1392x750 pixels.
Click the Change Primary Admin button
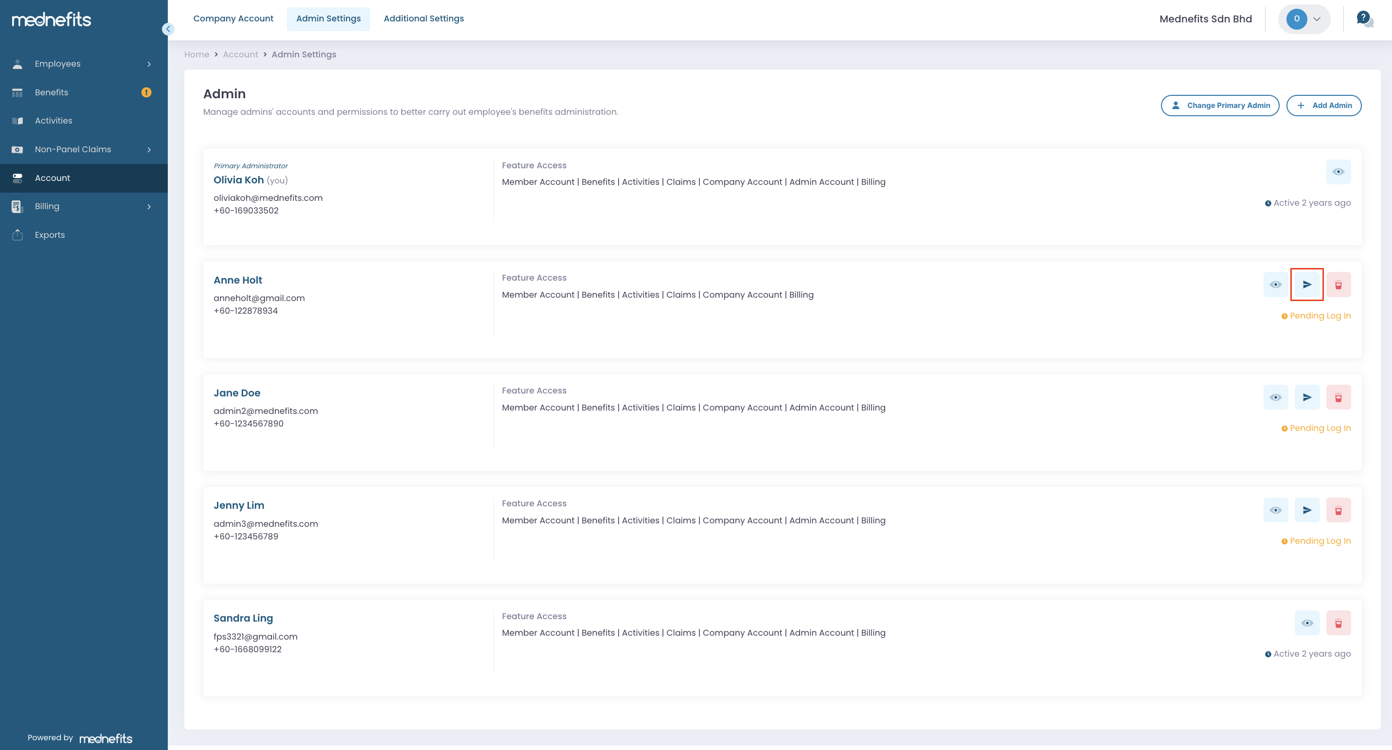tap(1220, 106)
